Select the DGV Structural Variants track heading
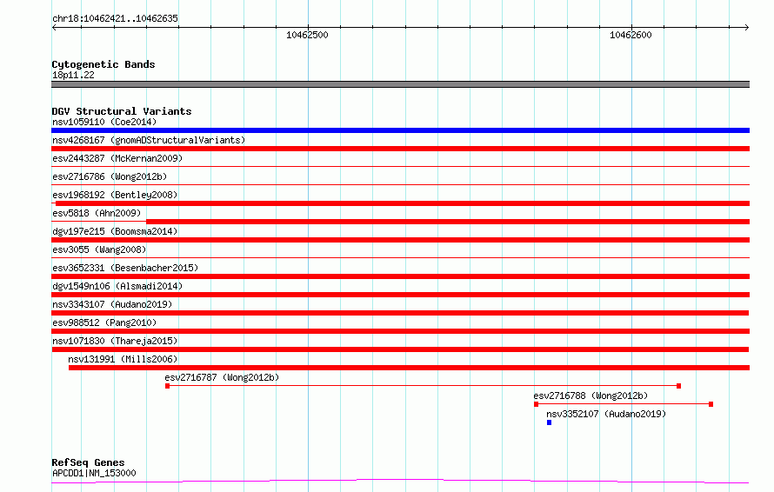Viewport: 774px width, 492px height. [122, 111]
